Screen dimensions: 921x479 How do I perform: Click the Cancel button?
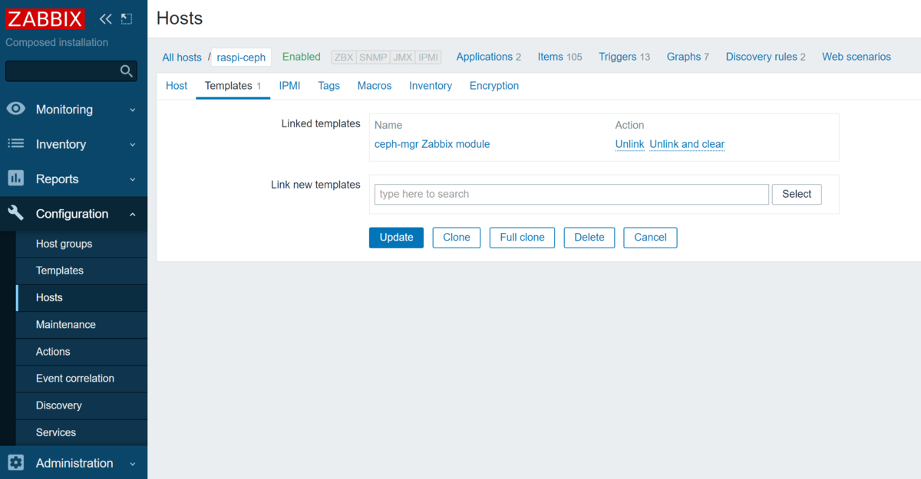[650, 238]
